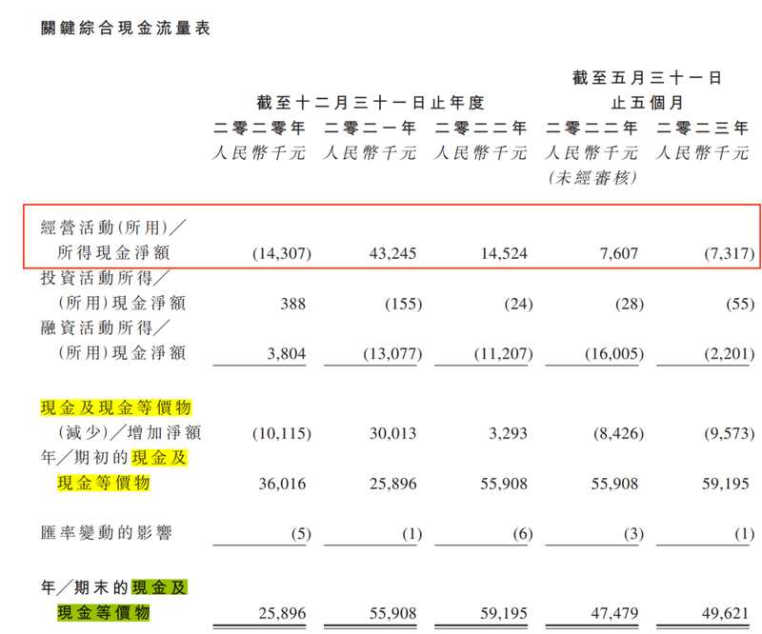The image size is (762, 634).
Task: Click investing value (155)
Action: (x=403, y=304)
